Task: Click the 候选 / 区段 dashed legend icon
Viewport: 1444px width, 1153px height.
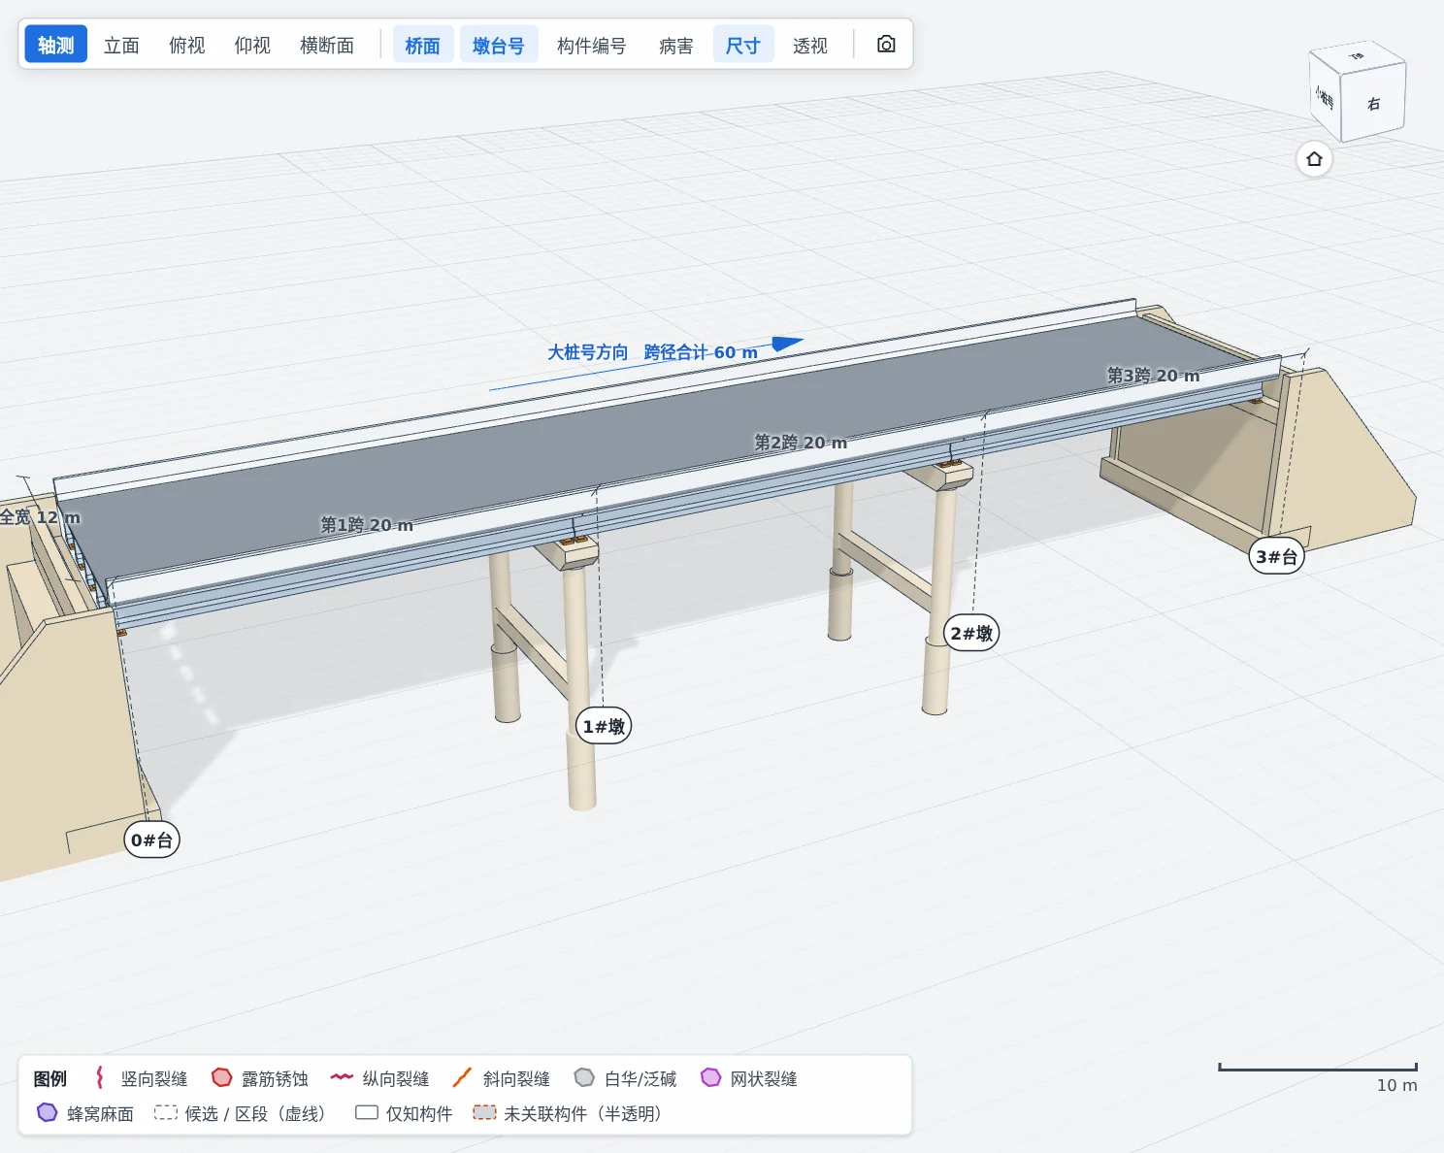Action: tap(166, 1112)
